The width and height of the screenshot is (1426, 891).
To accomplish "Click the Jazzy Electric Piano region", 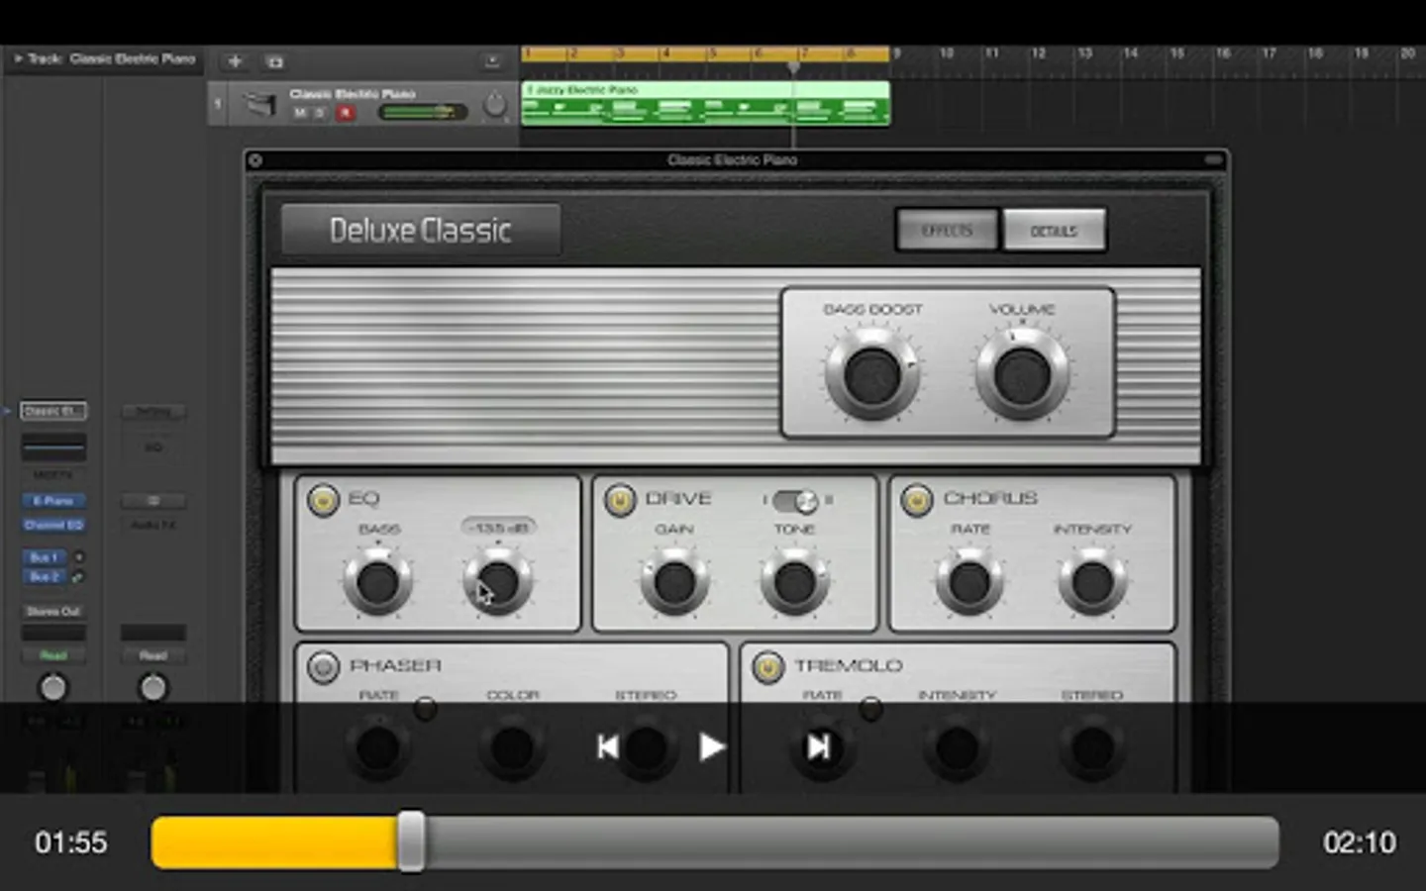I will click(x=705, y=103).
